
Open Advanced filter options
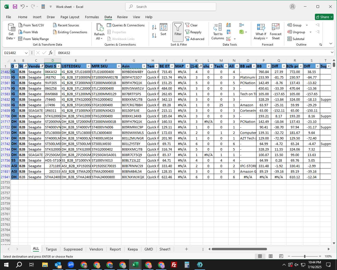(195, 39)
